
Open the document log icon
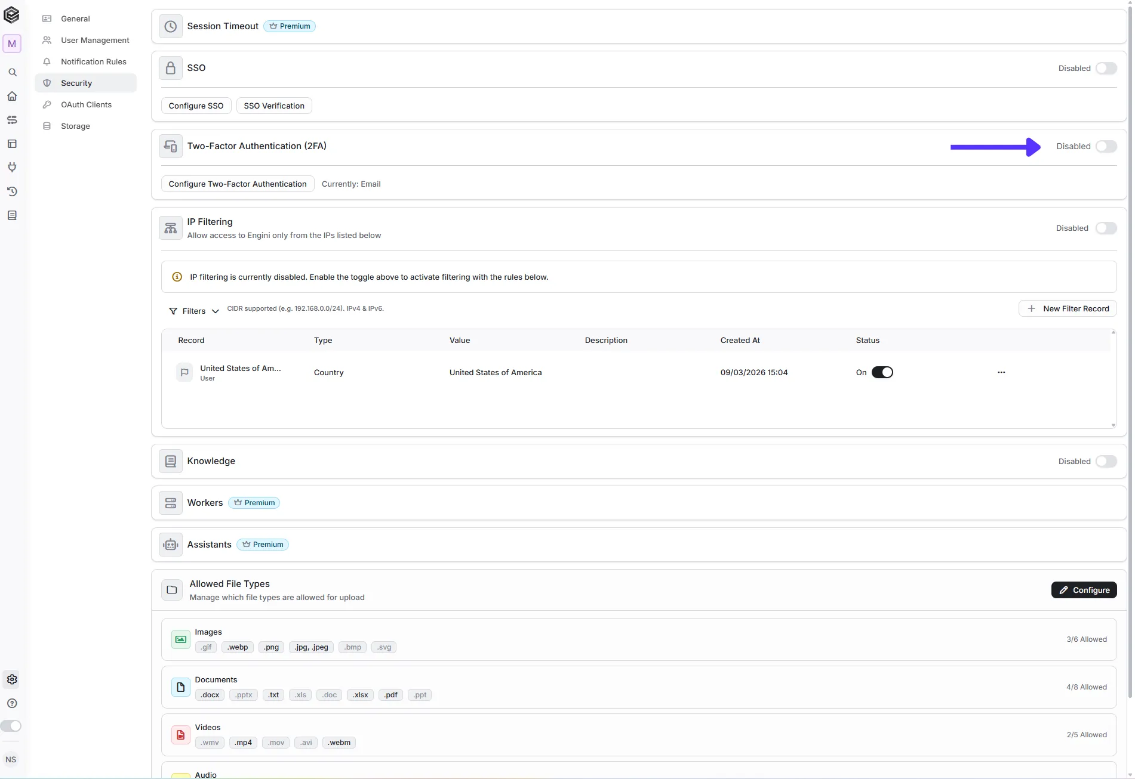point(12,215)
